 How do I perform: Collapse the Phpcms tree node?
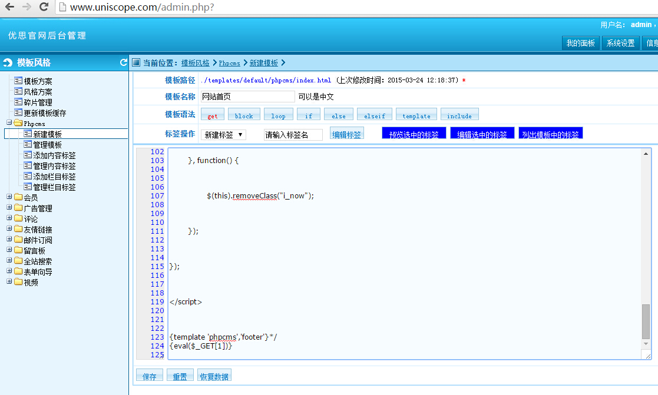[9, 122]
